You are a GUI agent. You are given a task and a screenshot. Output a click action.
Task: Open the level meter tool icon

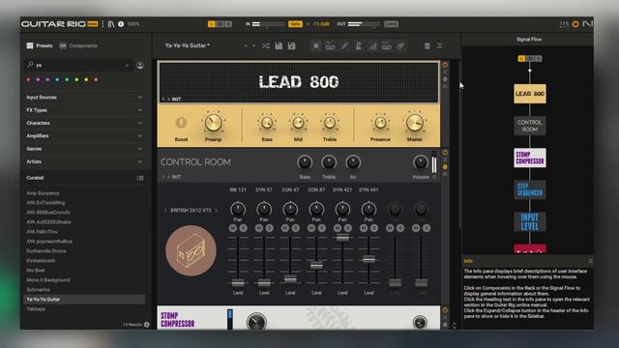point(372,46)
